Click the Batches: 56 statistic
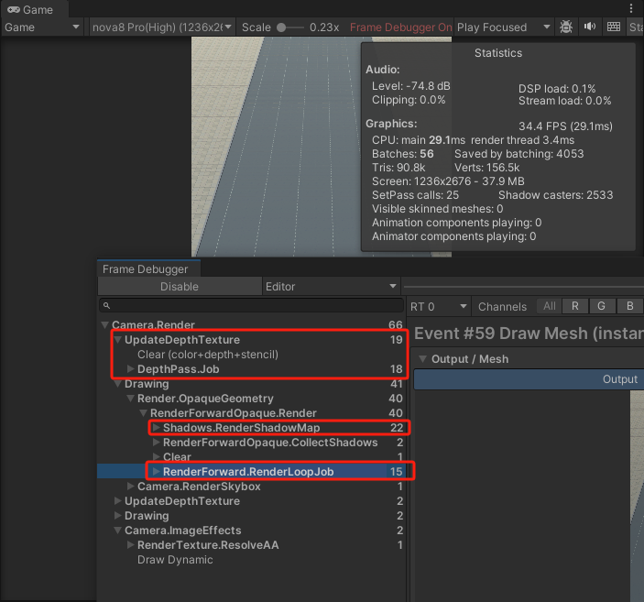Screen dimensions: 644x602 [402, 154]
